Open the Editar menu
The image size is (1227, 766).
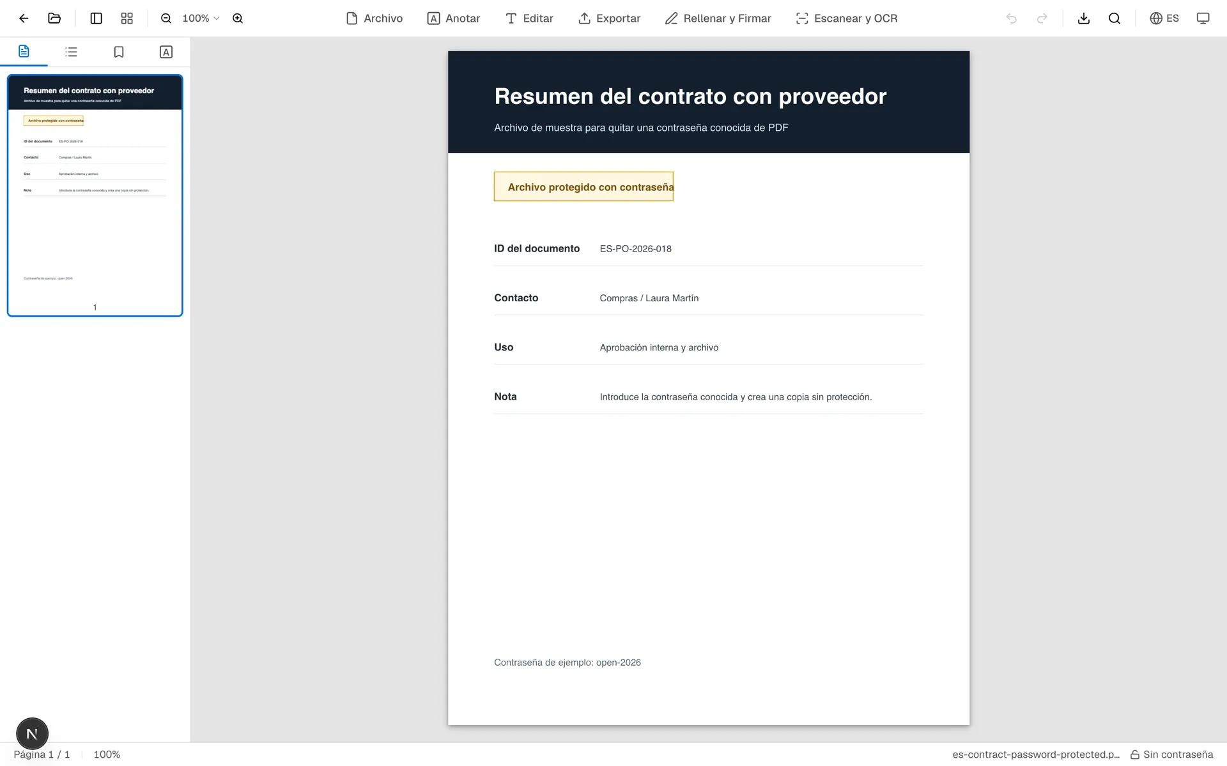(529, 19)
